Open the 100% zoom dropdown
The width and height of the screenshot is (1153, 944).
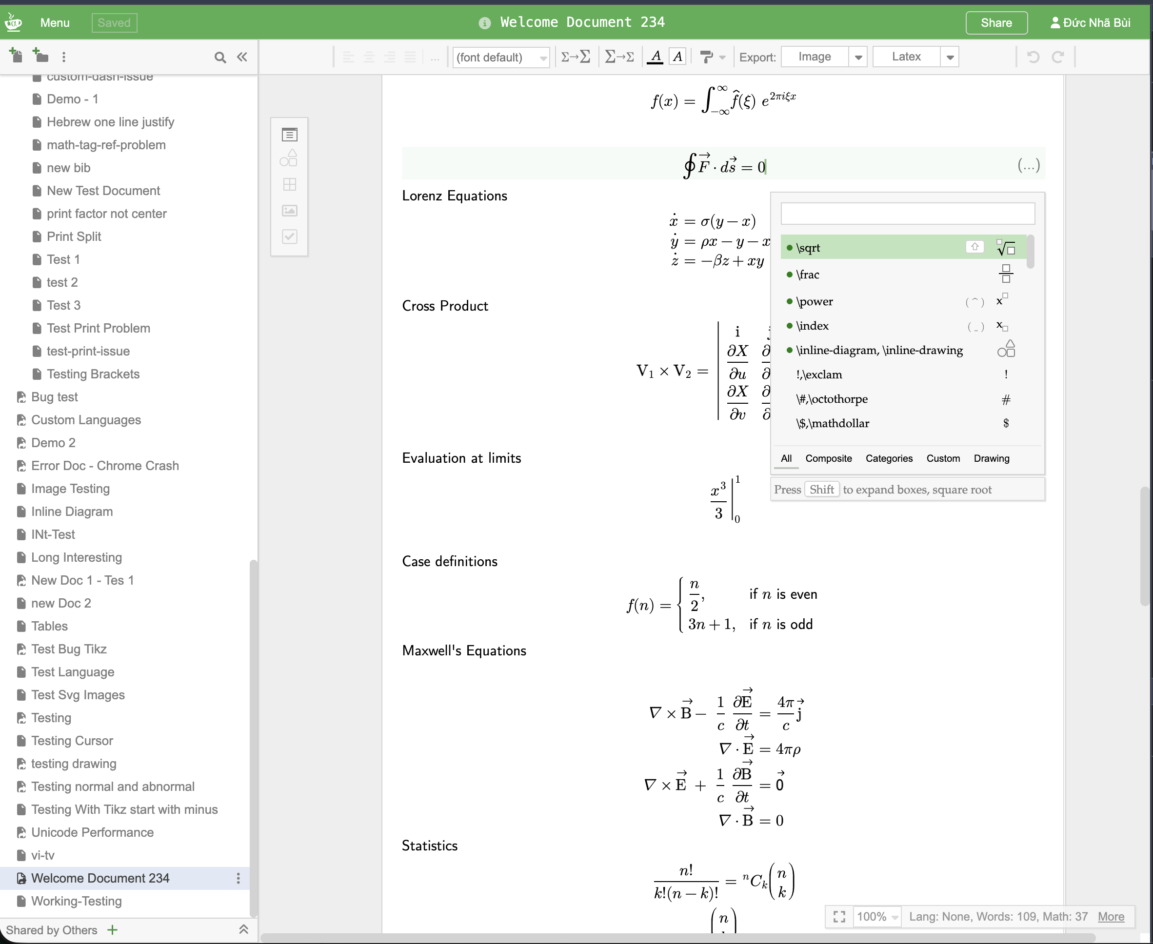coord(877,917)
